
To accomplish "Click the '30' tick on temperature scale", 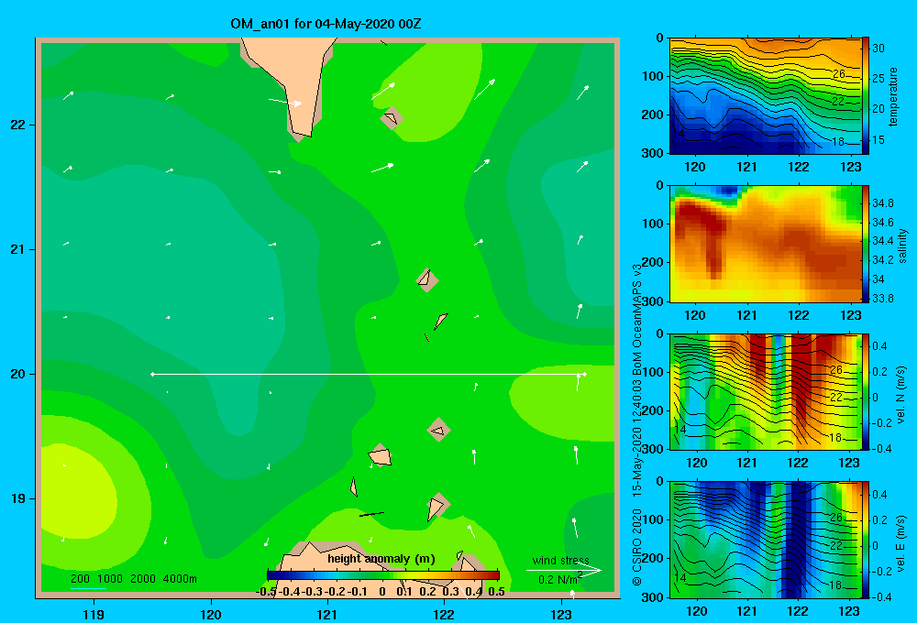I will 878,49.
